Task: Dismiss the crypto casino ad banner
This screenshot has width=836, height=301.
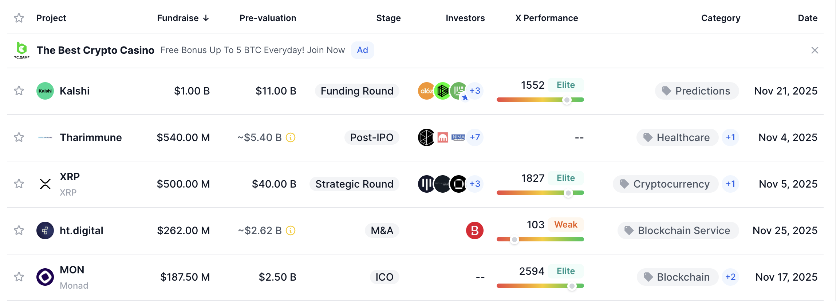Action: tap(815, 50)
